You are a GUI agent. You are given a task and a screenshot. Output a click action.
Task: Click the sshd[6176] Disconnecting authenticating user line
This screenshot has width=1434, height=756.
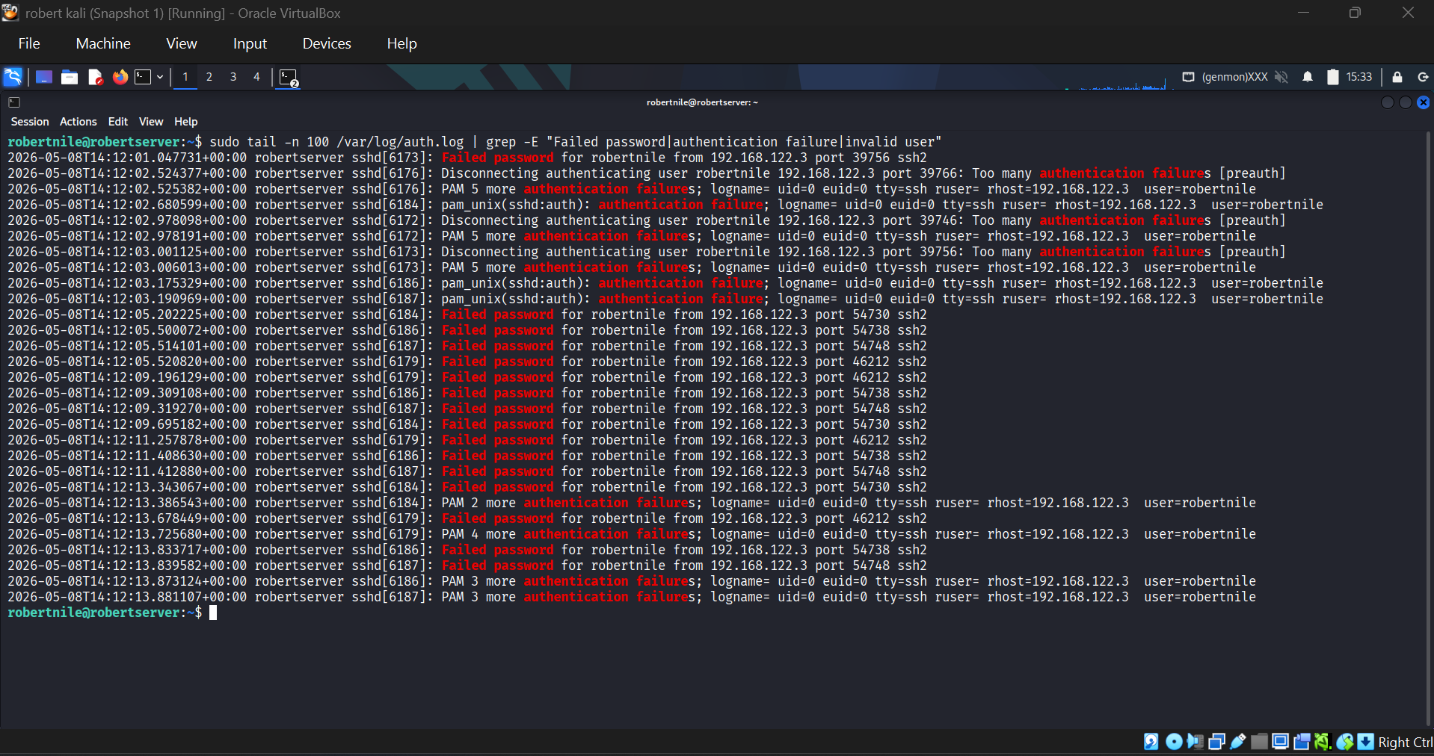[647, 173]
